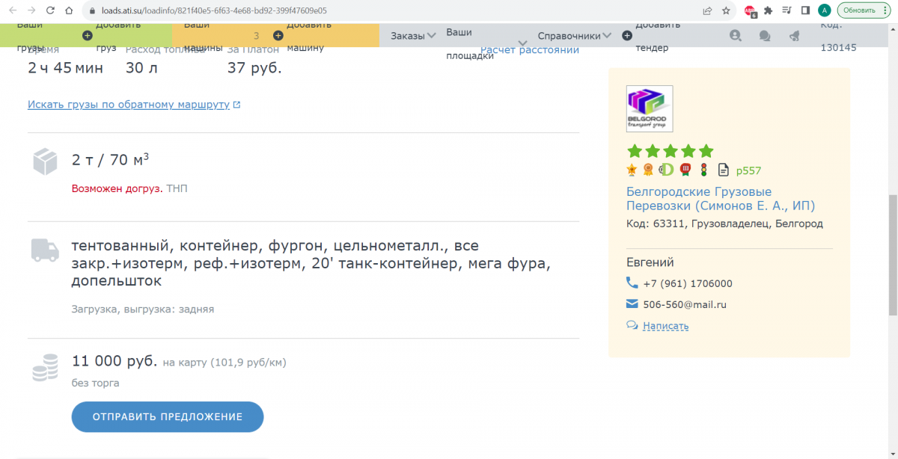The image size is (898, 459).
Task: Click the megaphone notifications icon in header
Action: click(794, 36)
